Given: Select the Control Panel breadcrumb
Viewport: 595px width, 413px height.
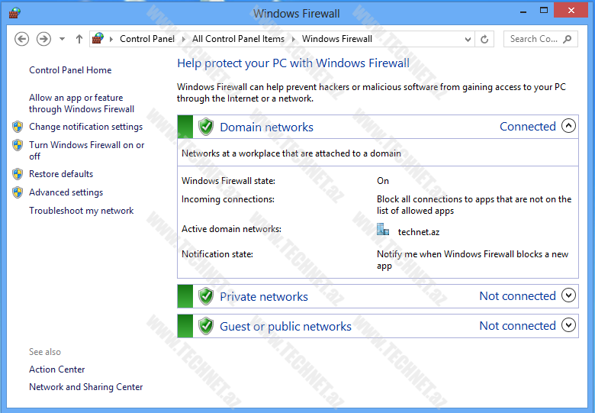Looking at the screenshot, I should (147, 39).
